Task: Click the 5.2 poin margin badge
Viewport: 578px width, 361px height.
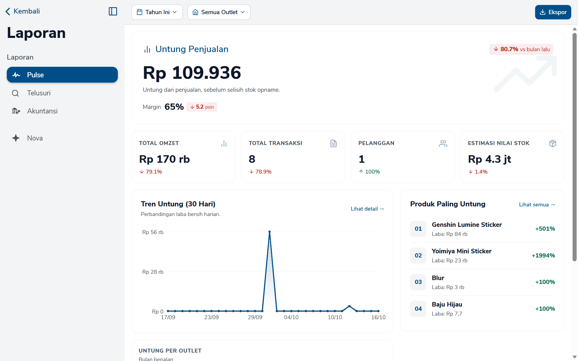Action: tap(202, 107)
